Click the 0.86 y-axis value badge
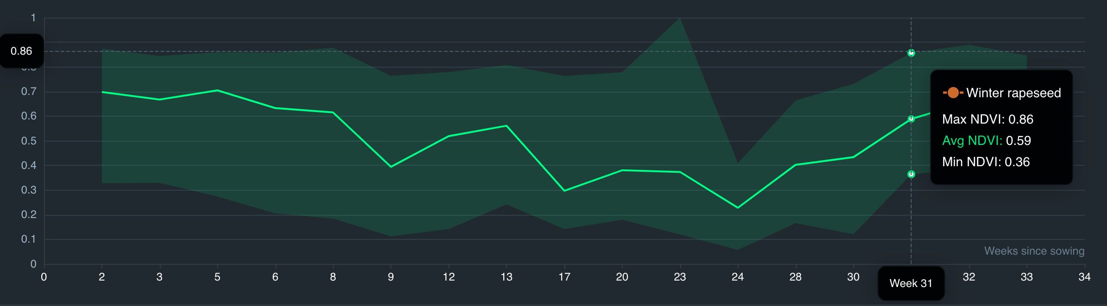1107x306 pixels. click(22, 51)
